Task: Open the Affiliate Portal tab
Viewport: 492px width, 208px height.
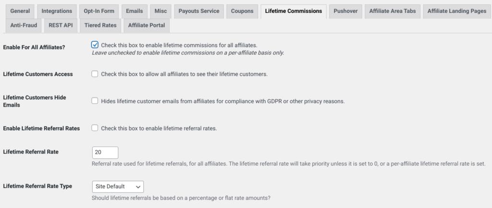Action: coord(147,25)
